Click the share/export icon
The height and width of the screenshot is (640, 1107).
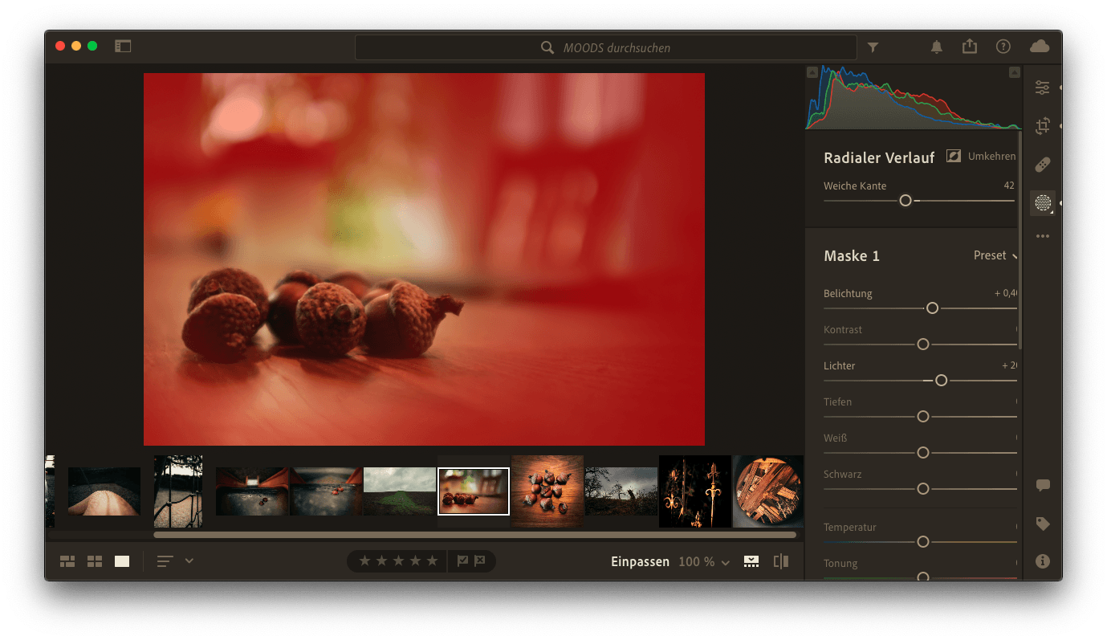(x=970, y=47)
